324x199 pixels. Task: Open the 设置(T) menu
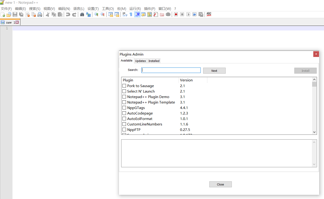(x=93, y=9)
